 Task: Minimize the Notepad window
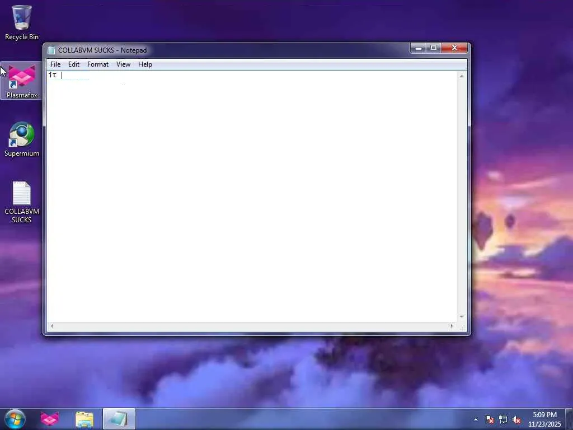419,48
